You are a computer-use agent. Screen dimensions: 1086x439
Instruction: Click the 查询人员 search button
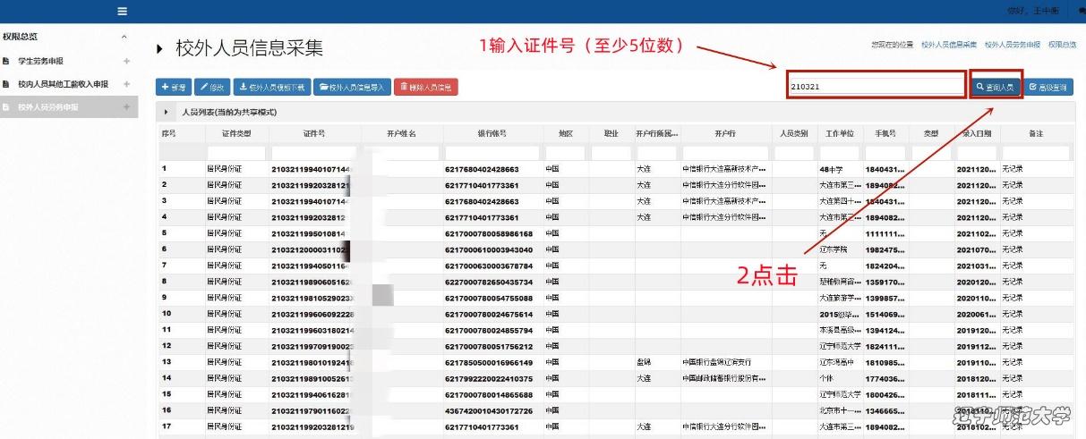point(996,88)
